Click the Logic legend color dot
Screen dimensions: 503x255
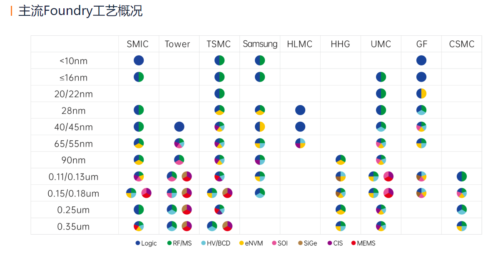(138, 243)
